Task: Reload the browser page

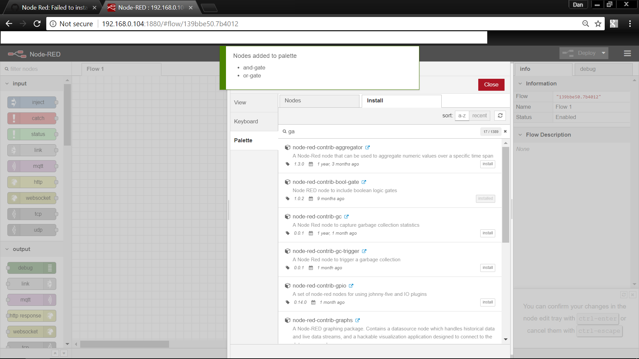Action: 37,24
